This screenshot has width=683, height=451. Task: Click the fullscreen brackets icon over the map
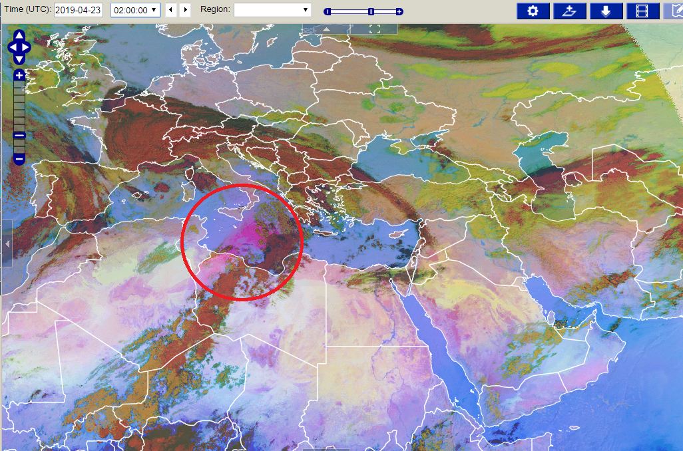(375, 29)
